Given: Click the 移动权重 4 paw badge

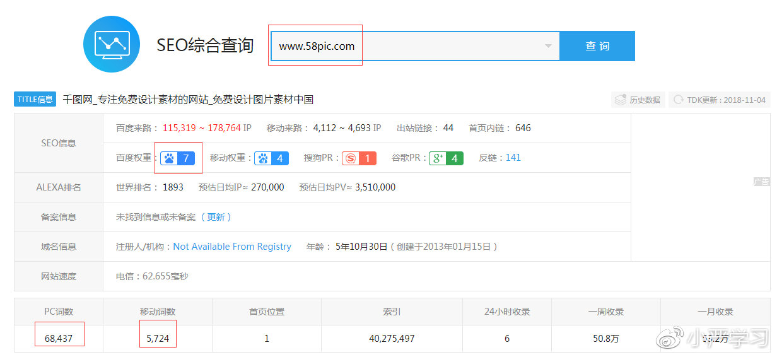Looking at the screenshot, I should (272, 158).
